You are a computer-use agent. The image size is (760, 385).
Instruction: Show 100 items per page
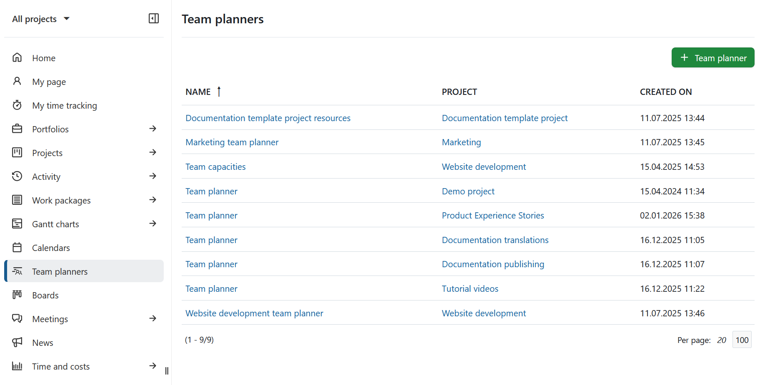(742, 340)
